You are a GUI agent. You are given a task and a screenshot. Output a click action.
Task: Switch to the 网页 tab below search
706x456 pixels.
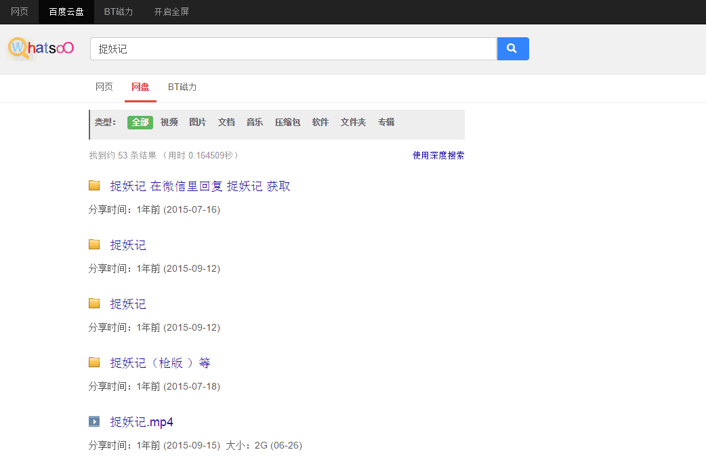104,87
